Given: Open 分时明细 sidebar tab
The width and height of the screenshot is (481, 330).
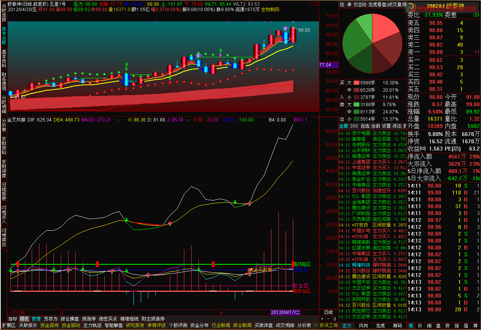Looking at the screenshot, I should coord(4,104).
